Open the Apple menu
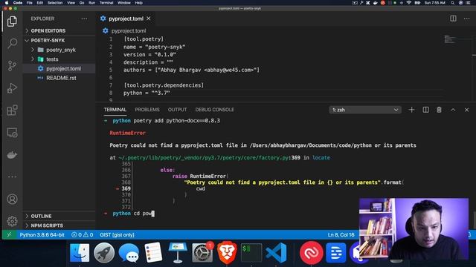The image size is (476, 267). (x=7, y=3)
